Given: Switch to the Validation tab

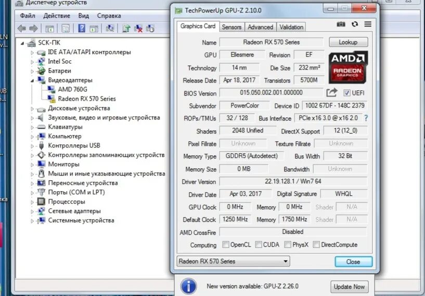Looking at the screenshot, I should point(291,27).
